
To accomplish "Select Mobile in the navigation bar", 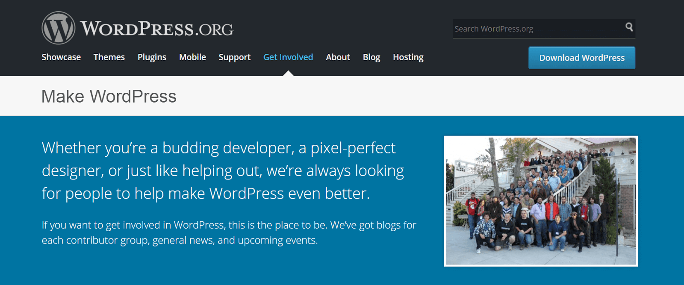I will pos(192,57).
